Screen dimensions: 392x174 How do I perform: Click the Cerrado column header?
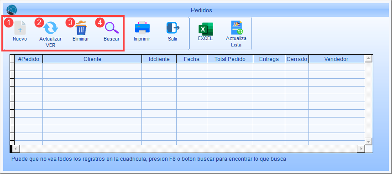[x=297, y=59]
